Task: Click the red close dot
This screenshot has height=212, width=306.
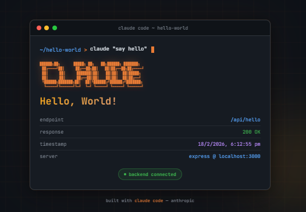Action: (x=39, y=28)
